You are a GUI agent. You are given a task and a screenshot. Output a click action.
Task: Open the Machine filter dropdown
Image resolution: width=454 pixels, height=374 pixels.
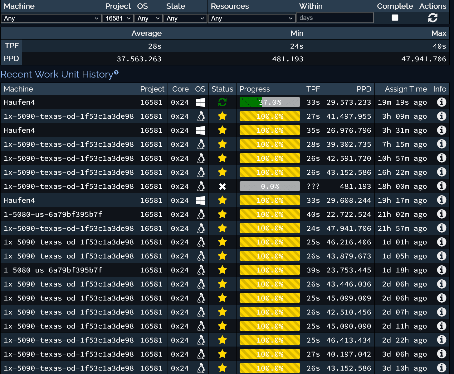[x=51, y=18]
